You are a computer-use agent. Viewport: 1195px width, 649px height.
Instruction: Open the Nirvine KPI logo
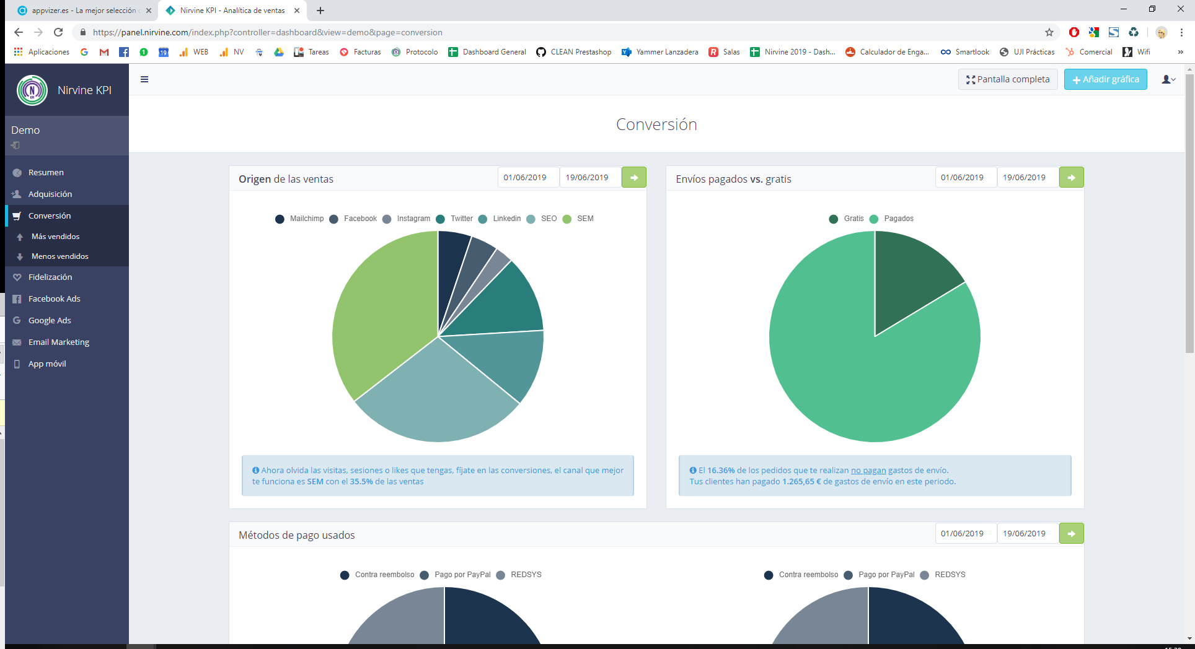tap(32, 90)
